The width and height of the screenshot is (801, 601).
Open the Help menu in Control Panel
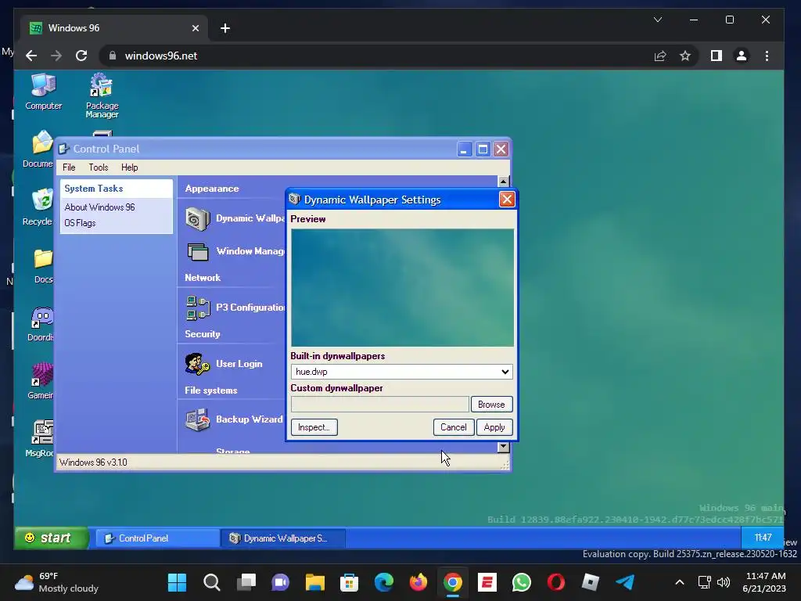tap(129, 167)
